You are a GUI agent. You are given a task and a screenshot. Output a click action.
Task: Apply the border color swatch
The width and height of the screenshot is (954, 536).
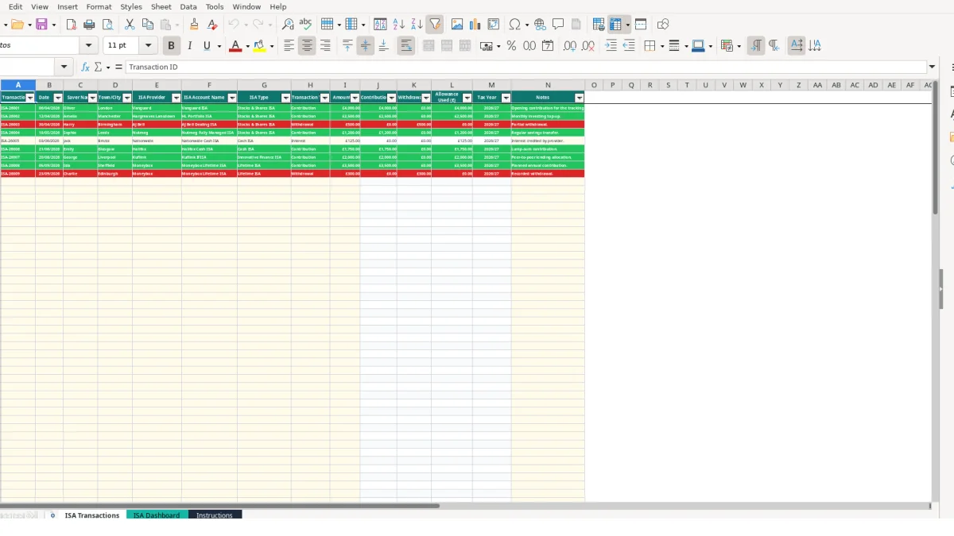697,46
